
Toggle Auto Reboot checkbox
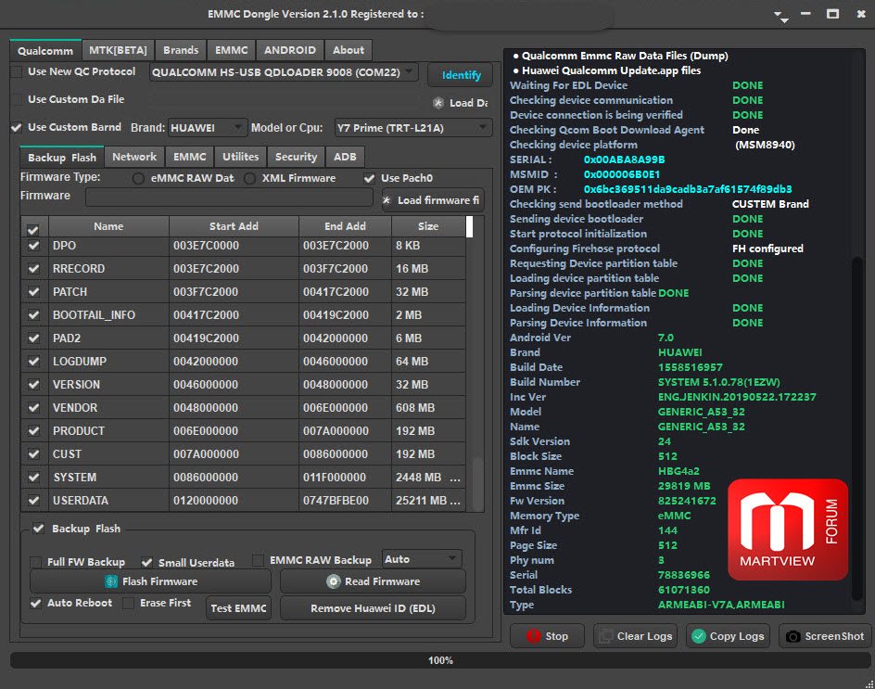click(x=36, y=603)
